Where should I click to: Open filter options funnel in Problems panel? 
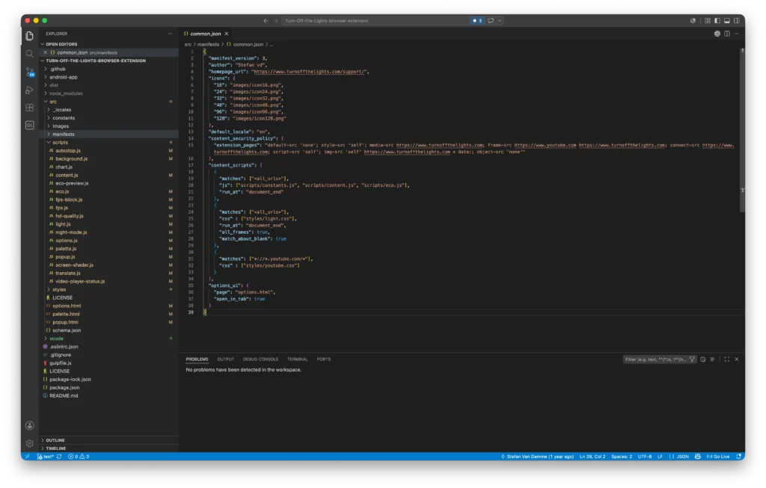tap(692, 359)
